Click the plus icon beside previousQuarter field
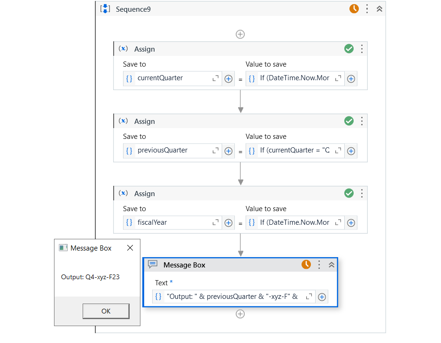This screenshot has width=441, height=343. [x=228, y=151]
